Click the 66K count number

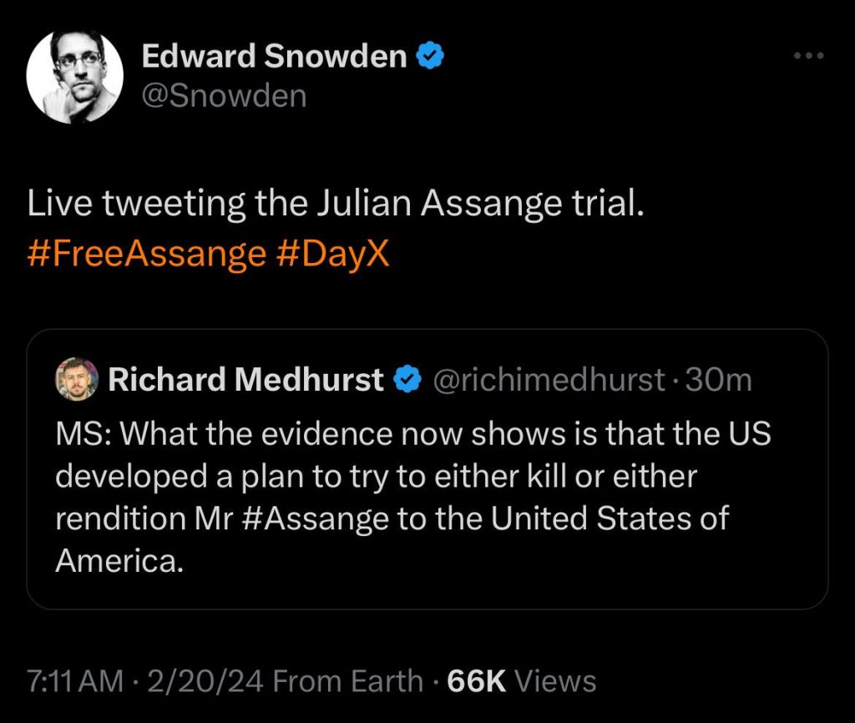click(x=478, y=680)
